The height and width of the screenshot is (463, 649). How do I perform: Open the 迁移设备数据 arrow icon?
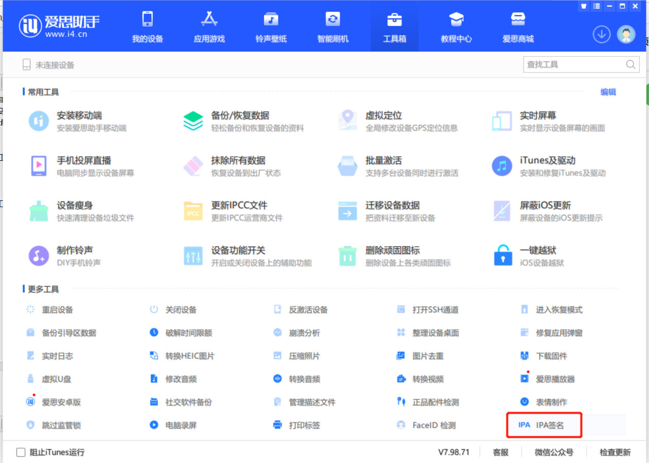348,211
